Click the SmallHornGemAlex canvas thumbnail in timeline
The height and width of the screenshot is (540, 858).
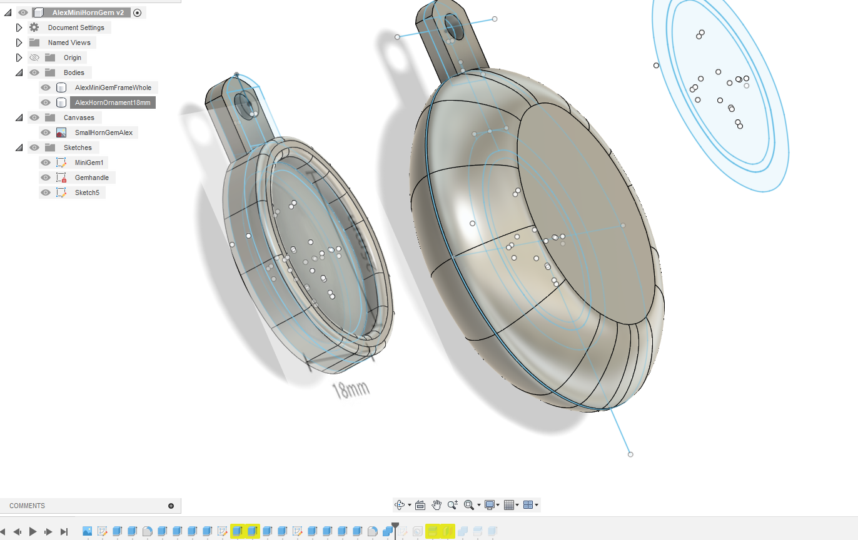click(x=89, y=531)
